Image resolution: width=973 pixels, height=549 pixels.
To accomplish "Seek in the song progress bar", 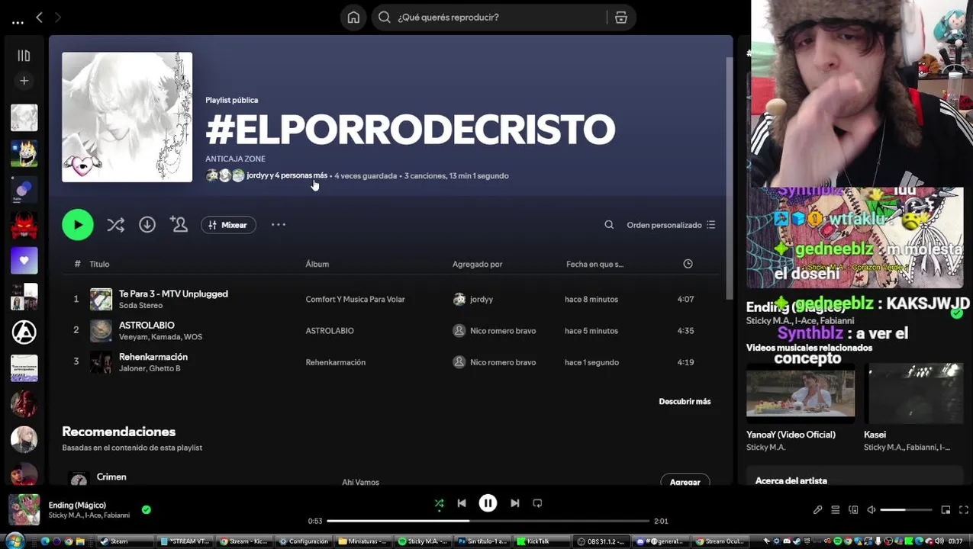I will click(x=488, y=521).
